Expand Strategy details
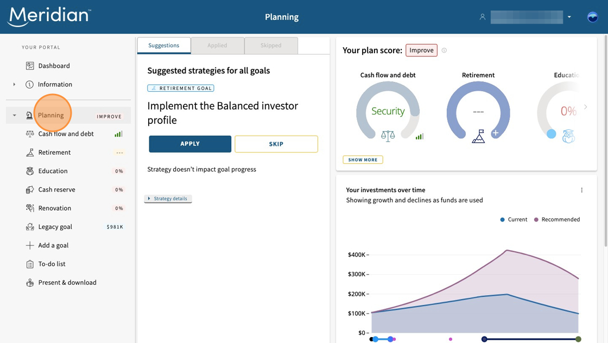Viewport: 608px width, 343px height. pos(168,199)
